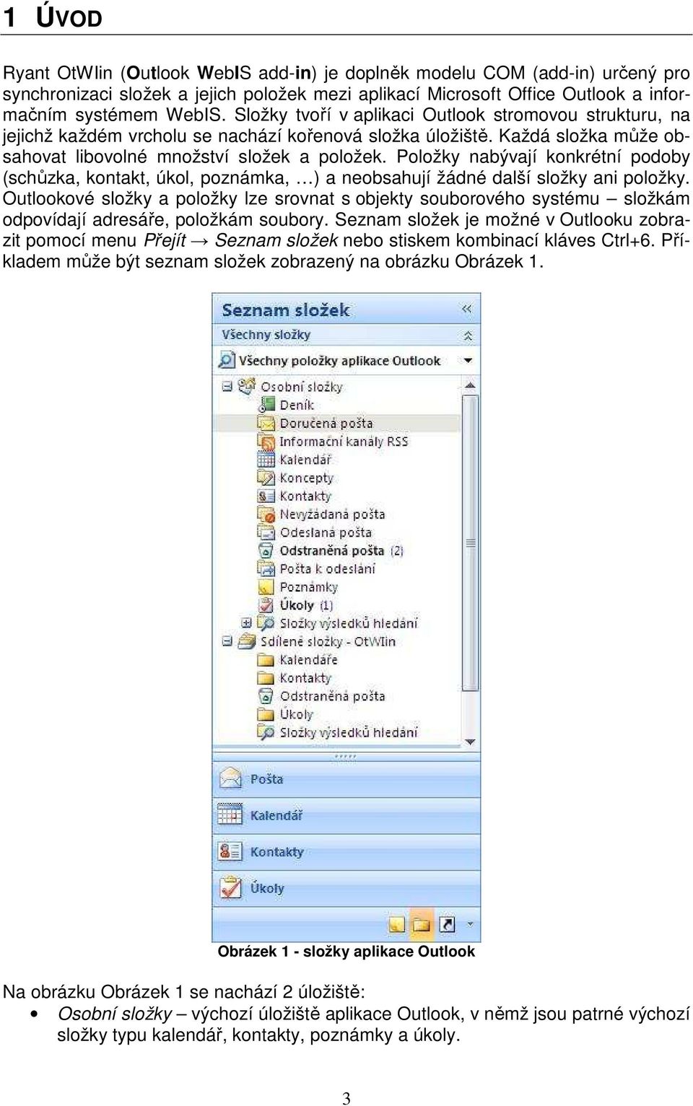Select the Odeslaná pošta label

[326, 532]
